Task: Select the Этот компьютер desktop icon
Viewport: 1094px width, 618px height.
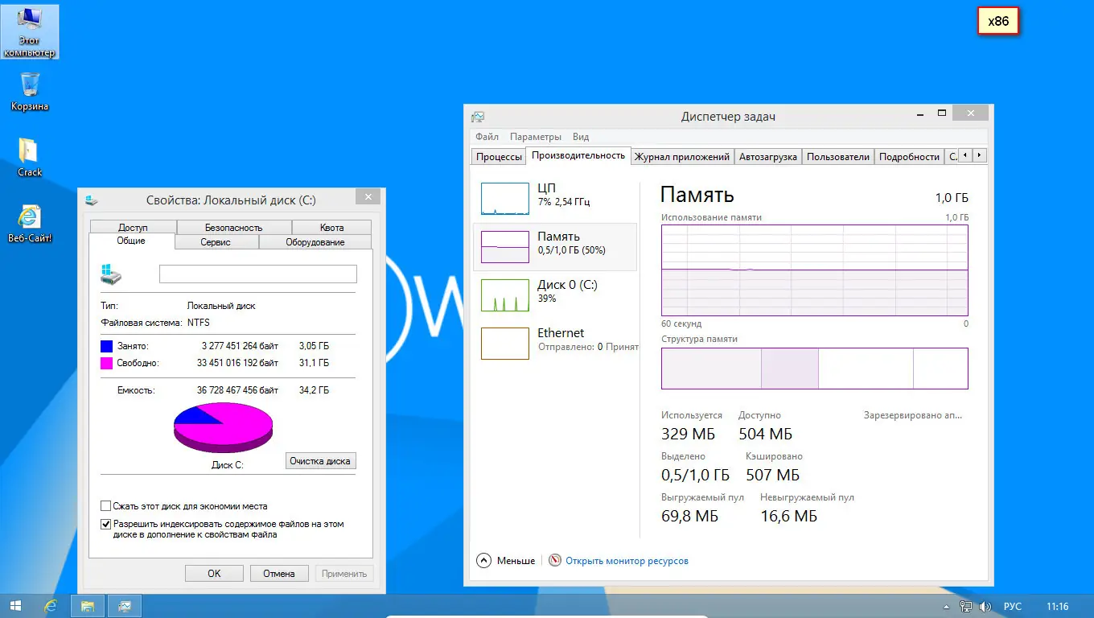Action: pos(30,31)
